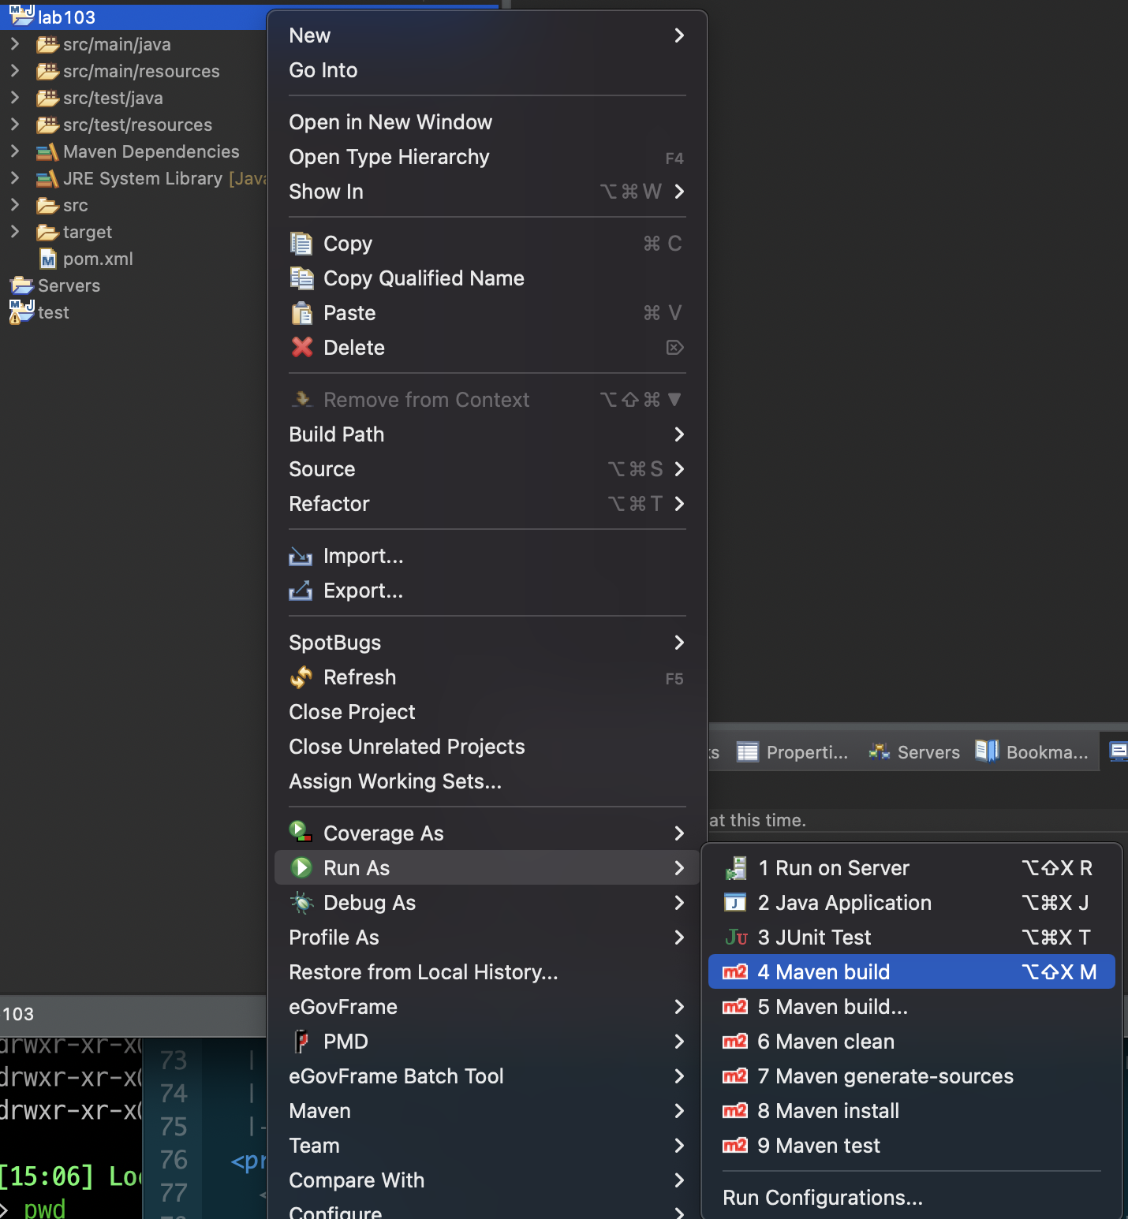
Task: Click the Coverage As icon
Action: 301,831
